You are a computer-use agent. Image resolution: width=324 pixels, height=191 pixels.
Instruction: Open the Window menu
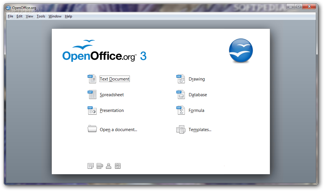55,16
